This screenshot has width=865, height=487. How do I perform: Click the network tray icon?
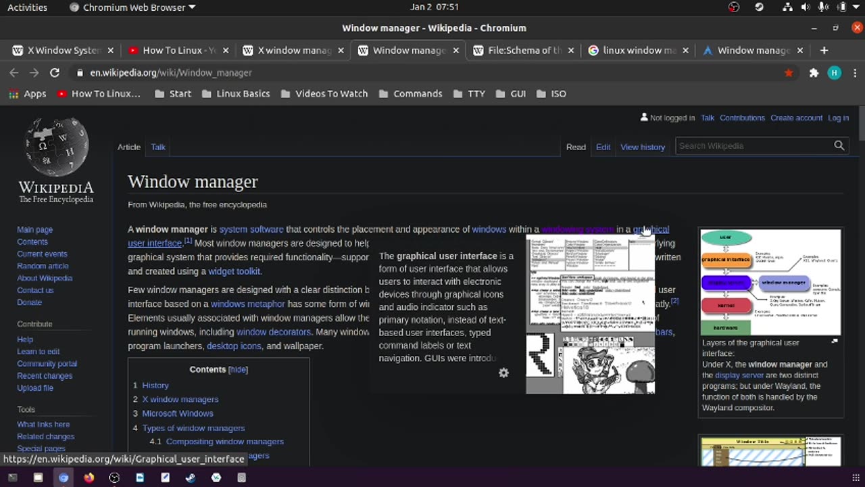tap(787, 7)
